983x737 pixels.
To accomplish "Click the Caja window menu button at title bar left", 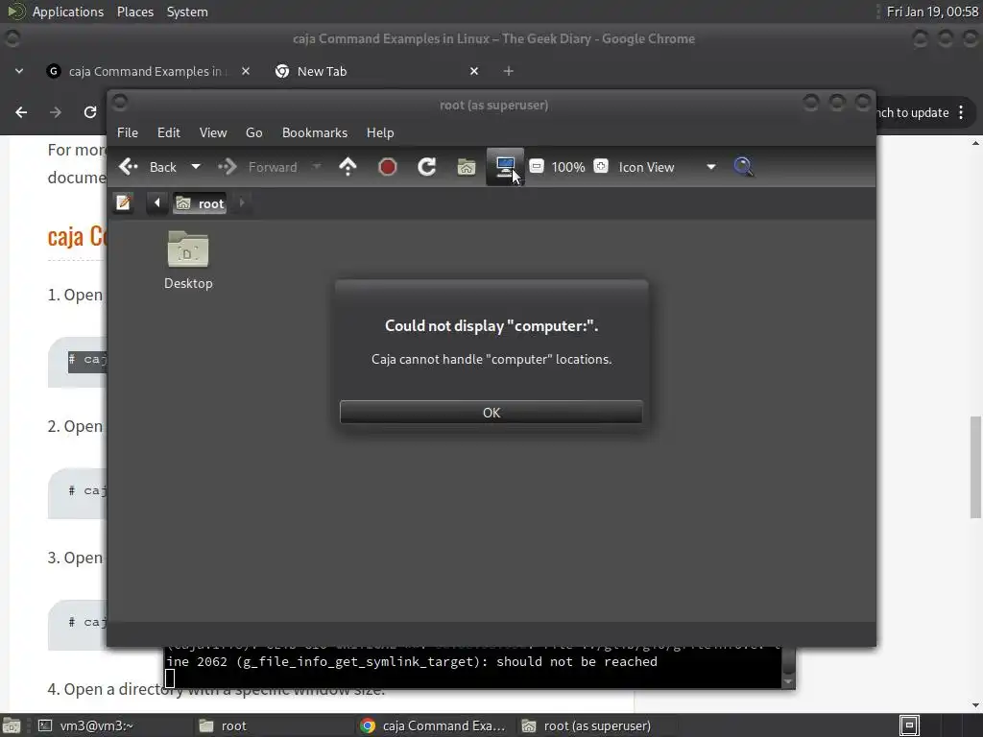I will pyautogui.click(x=120, y=103).
